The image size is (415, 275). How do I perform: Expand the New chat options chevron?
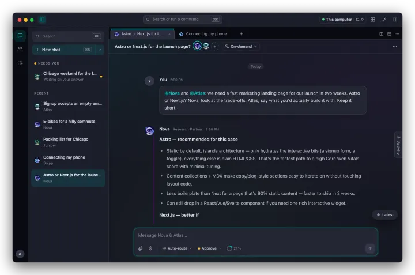100,50
